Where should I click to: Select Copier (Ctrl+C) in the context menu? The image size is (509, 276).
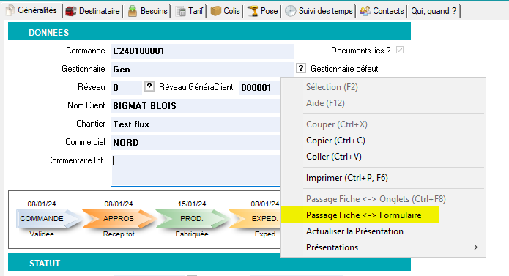[335, 141]
